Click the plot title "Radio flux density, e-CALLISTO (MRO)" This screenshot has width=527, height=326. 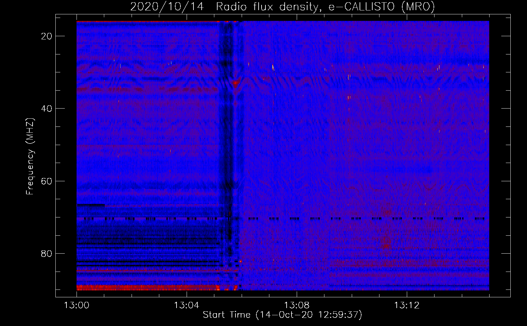coord(325,7)
